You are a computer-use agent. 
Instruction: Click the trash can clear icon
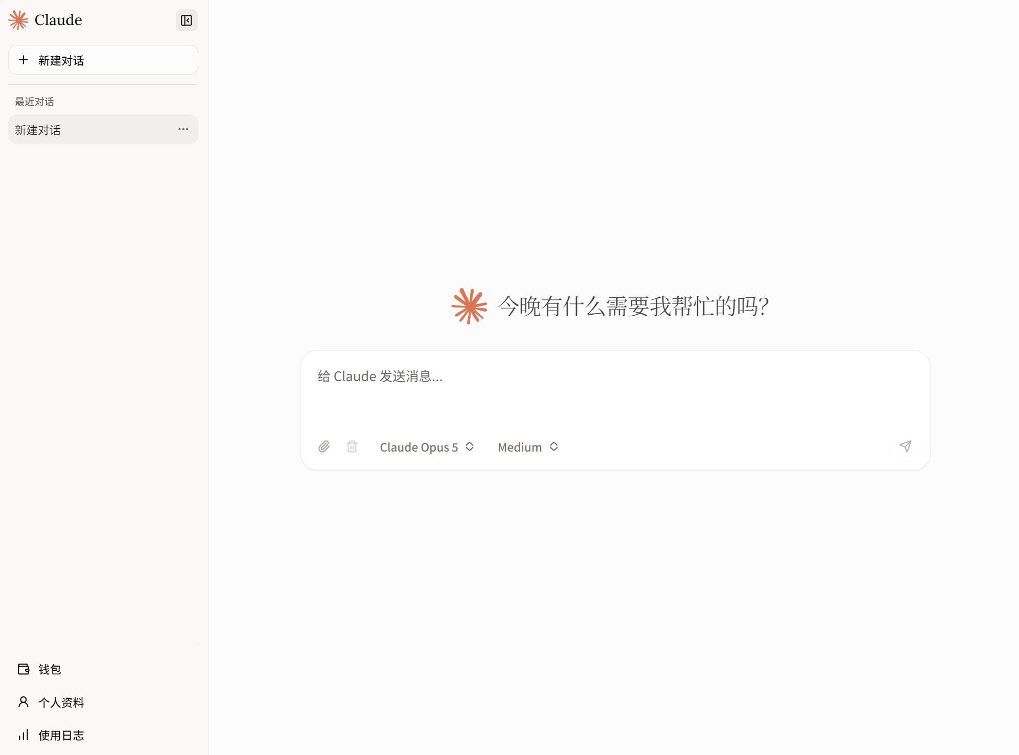click(x=352, y=447)
